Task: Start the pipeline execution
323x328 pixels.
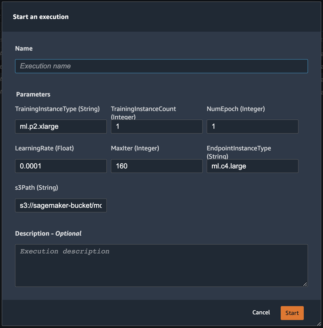Action: (292, 313)
